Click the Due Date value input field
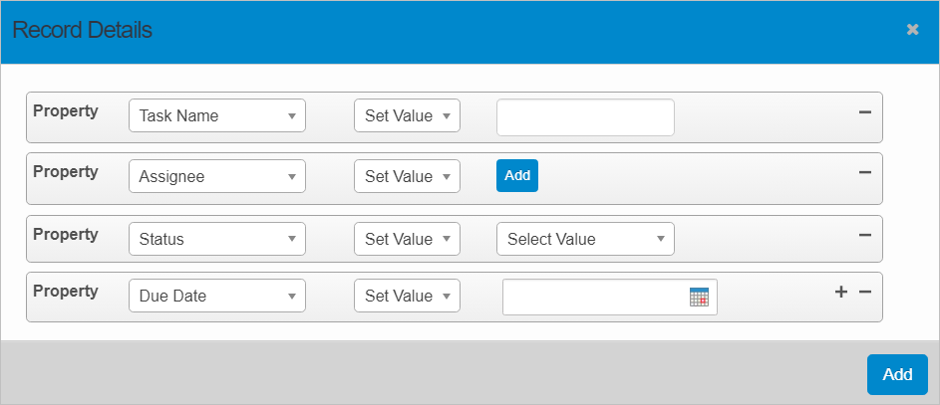The width and height of the screenshot is (940, 405). pyautogui.click(x=594, y=297)
